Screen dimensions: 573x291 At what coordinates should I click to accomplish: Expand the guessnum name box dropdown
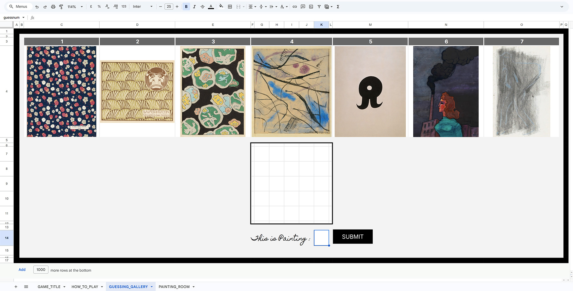[23, 18]
